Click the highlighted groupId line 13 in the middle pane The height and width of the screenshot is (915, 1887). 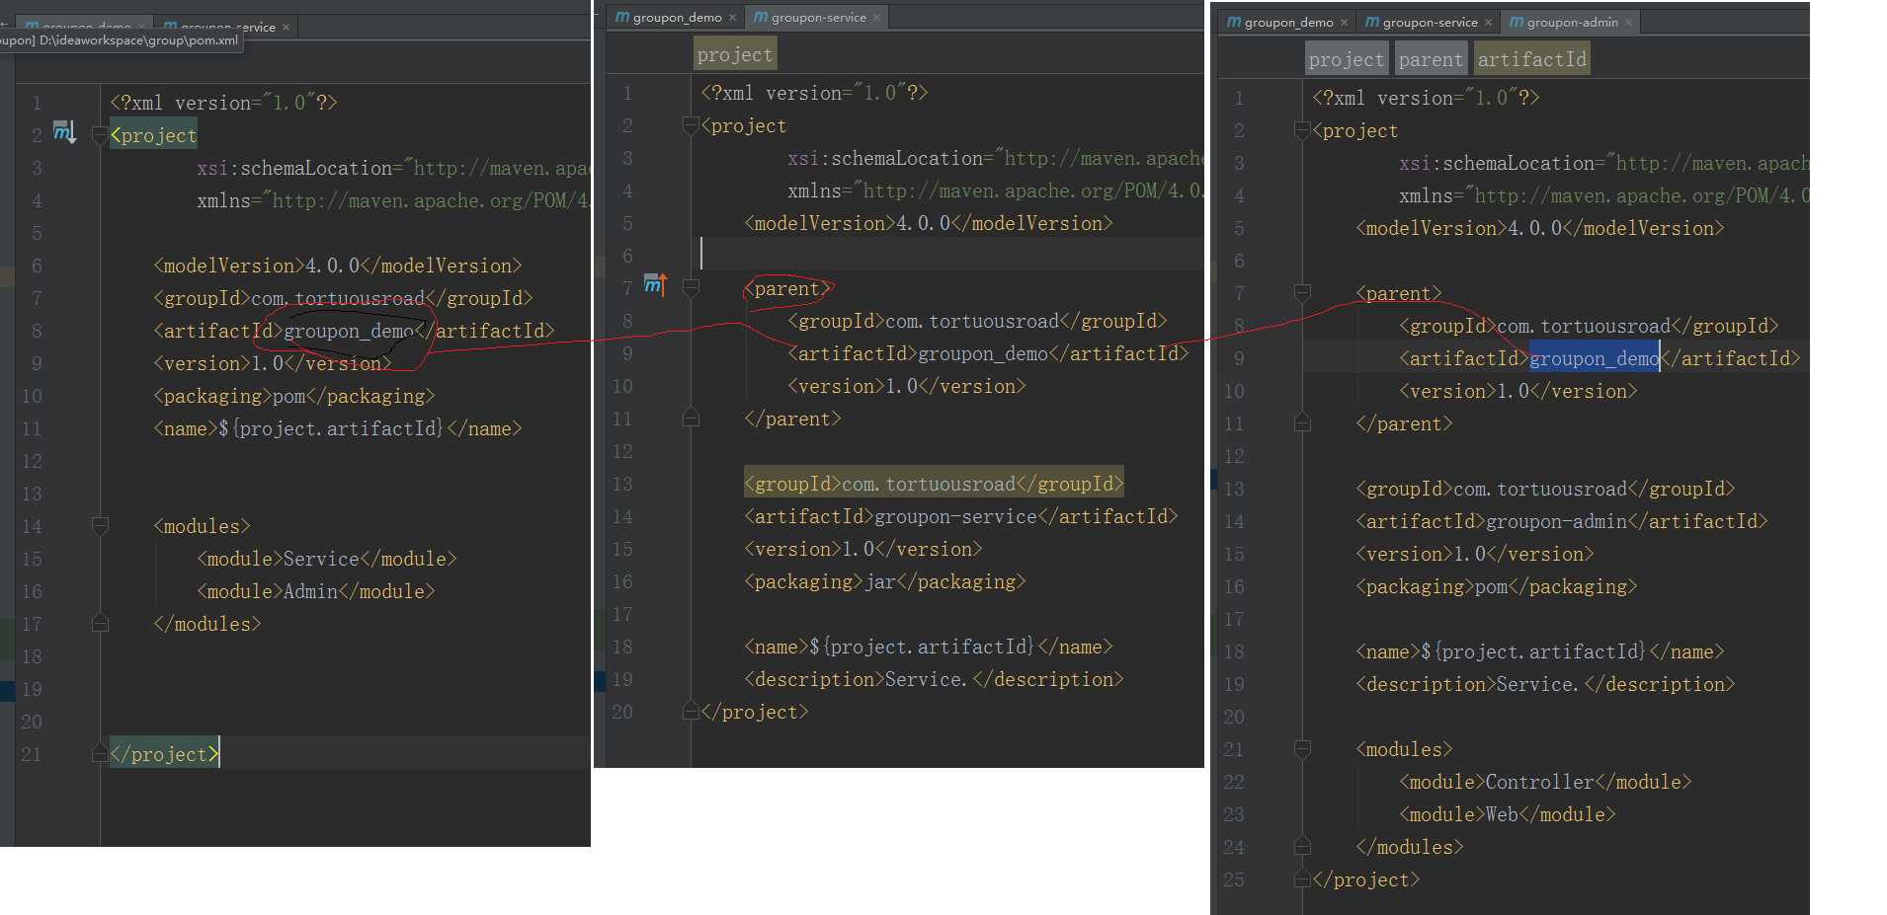pyautogui.click(x=934, y=484)
